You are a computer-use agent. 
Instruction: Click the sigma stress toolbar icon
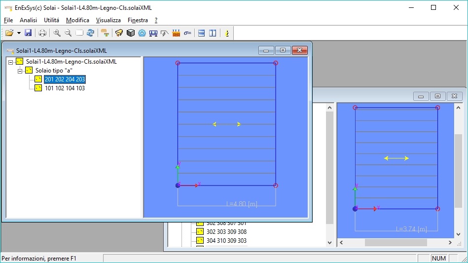[x=187, y=33]
